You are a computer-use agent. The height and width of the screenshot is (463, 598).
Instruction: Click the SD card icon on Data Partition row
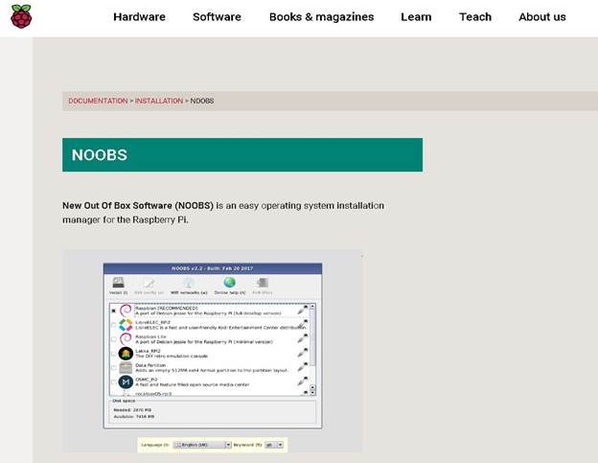(303, 367)
